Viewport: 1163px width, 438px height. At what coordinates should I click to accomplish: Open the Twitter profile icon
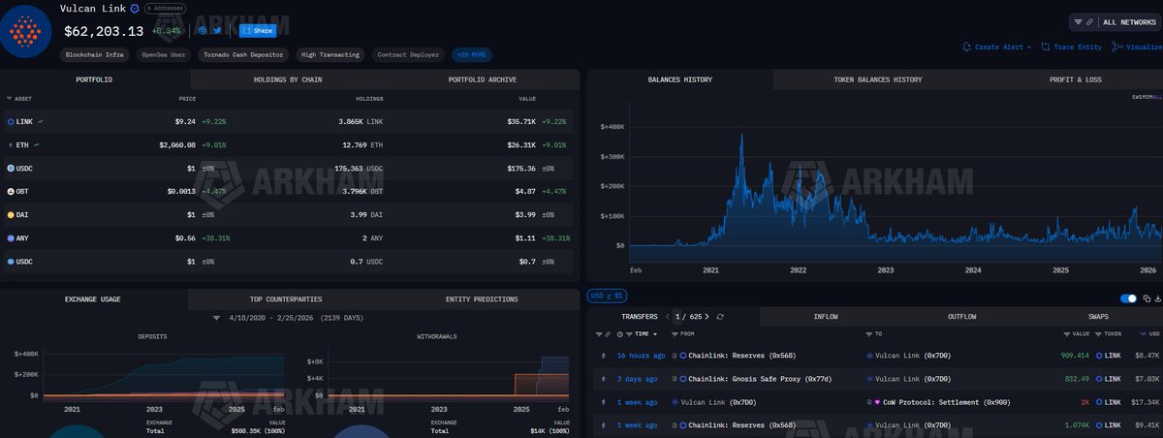point(217,30)
